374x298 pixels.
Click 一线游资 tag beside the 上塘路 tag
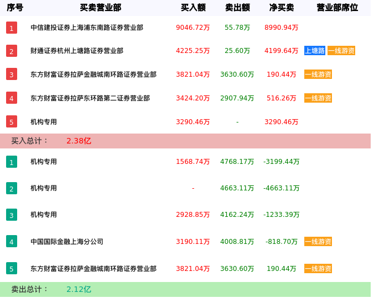(x=341, y=51)
